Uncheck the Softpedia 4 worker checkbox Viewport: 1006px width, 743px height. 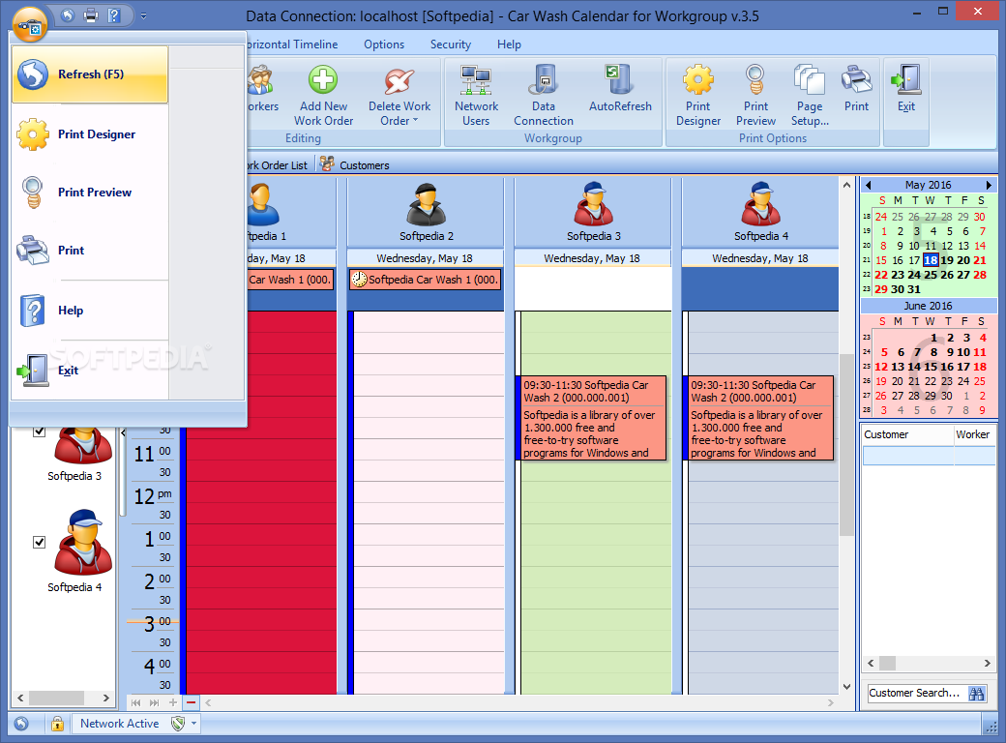39,542
